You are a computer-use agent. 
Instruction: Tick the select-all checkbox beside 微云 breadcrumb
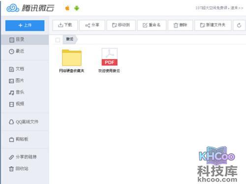tap(58, 40)
